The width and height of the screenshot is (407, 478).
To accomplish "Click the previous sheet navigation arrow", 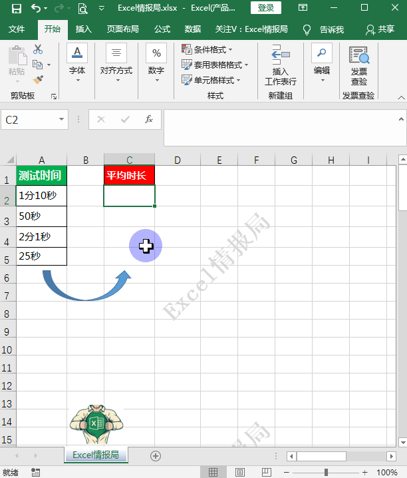I will [17, 456].
